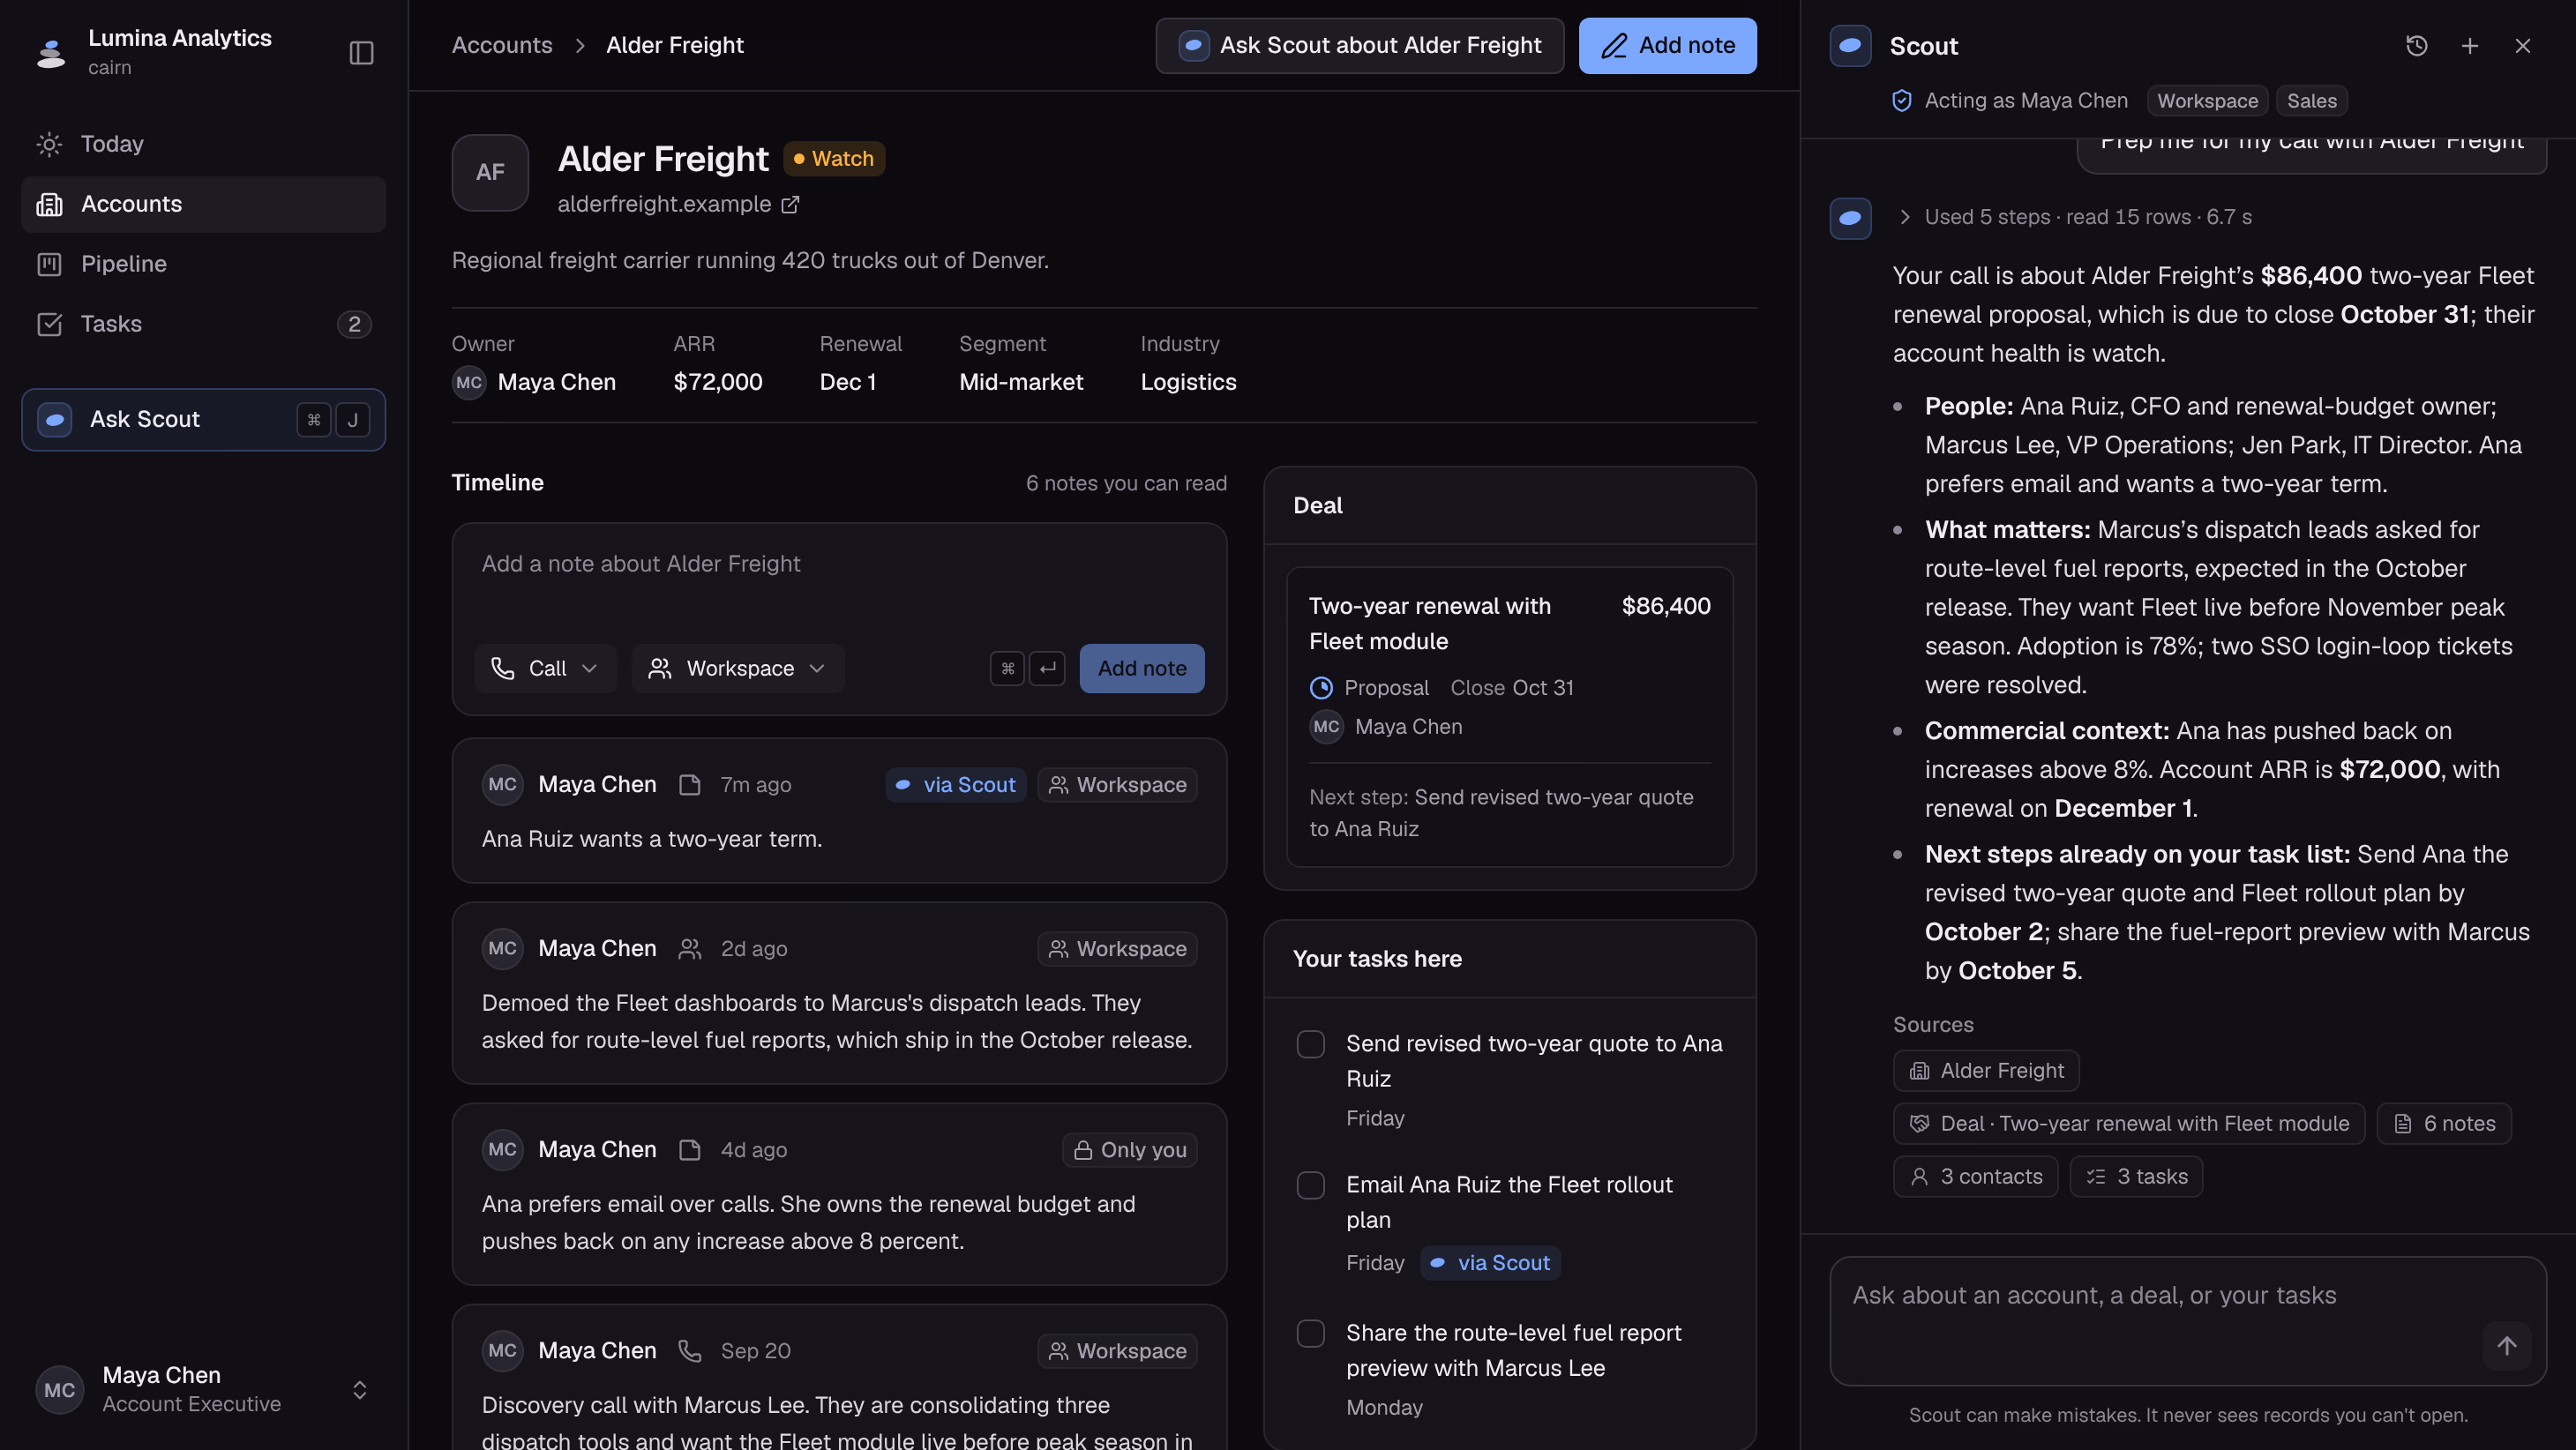
Task: Open Tasks with 2 pending
Action: click(203, 324)
